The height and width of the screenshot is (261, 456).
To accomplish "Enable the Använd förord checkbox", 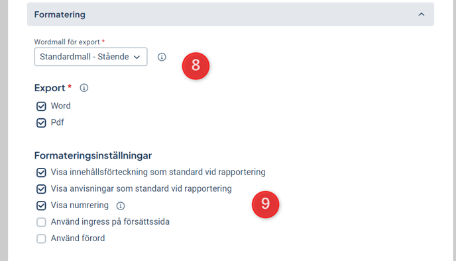I will pos(41,239).
